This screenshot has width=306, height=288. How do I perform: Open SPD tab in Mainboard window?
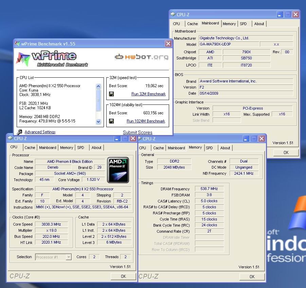click(x=243, y=24)
